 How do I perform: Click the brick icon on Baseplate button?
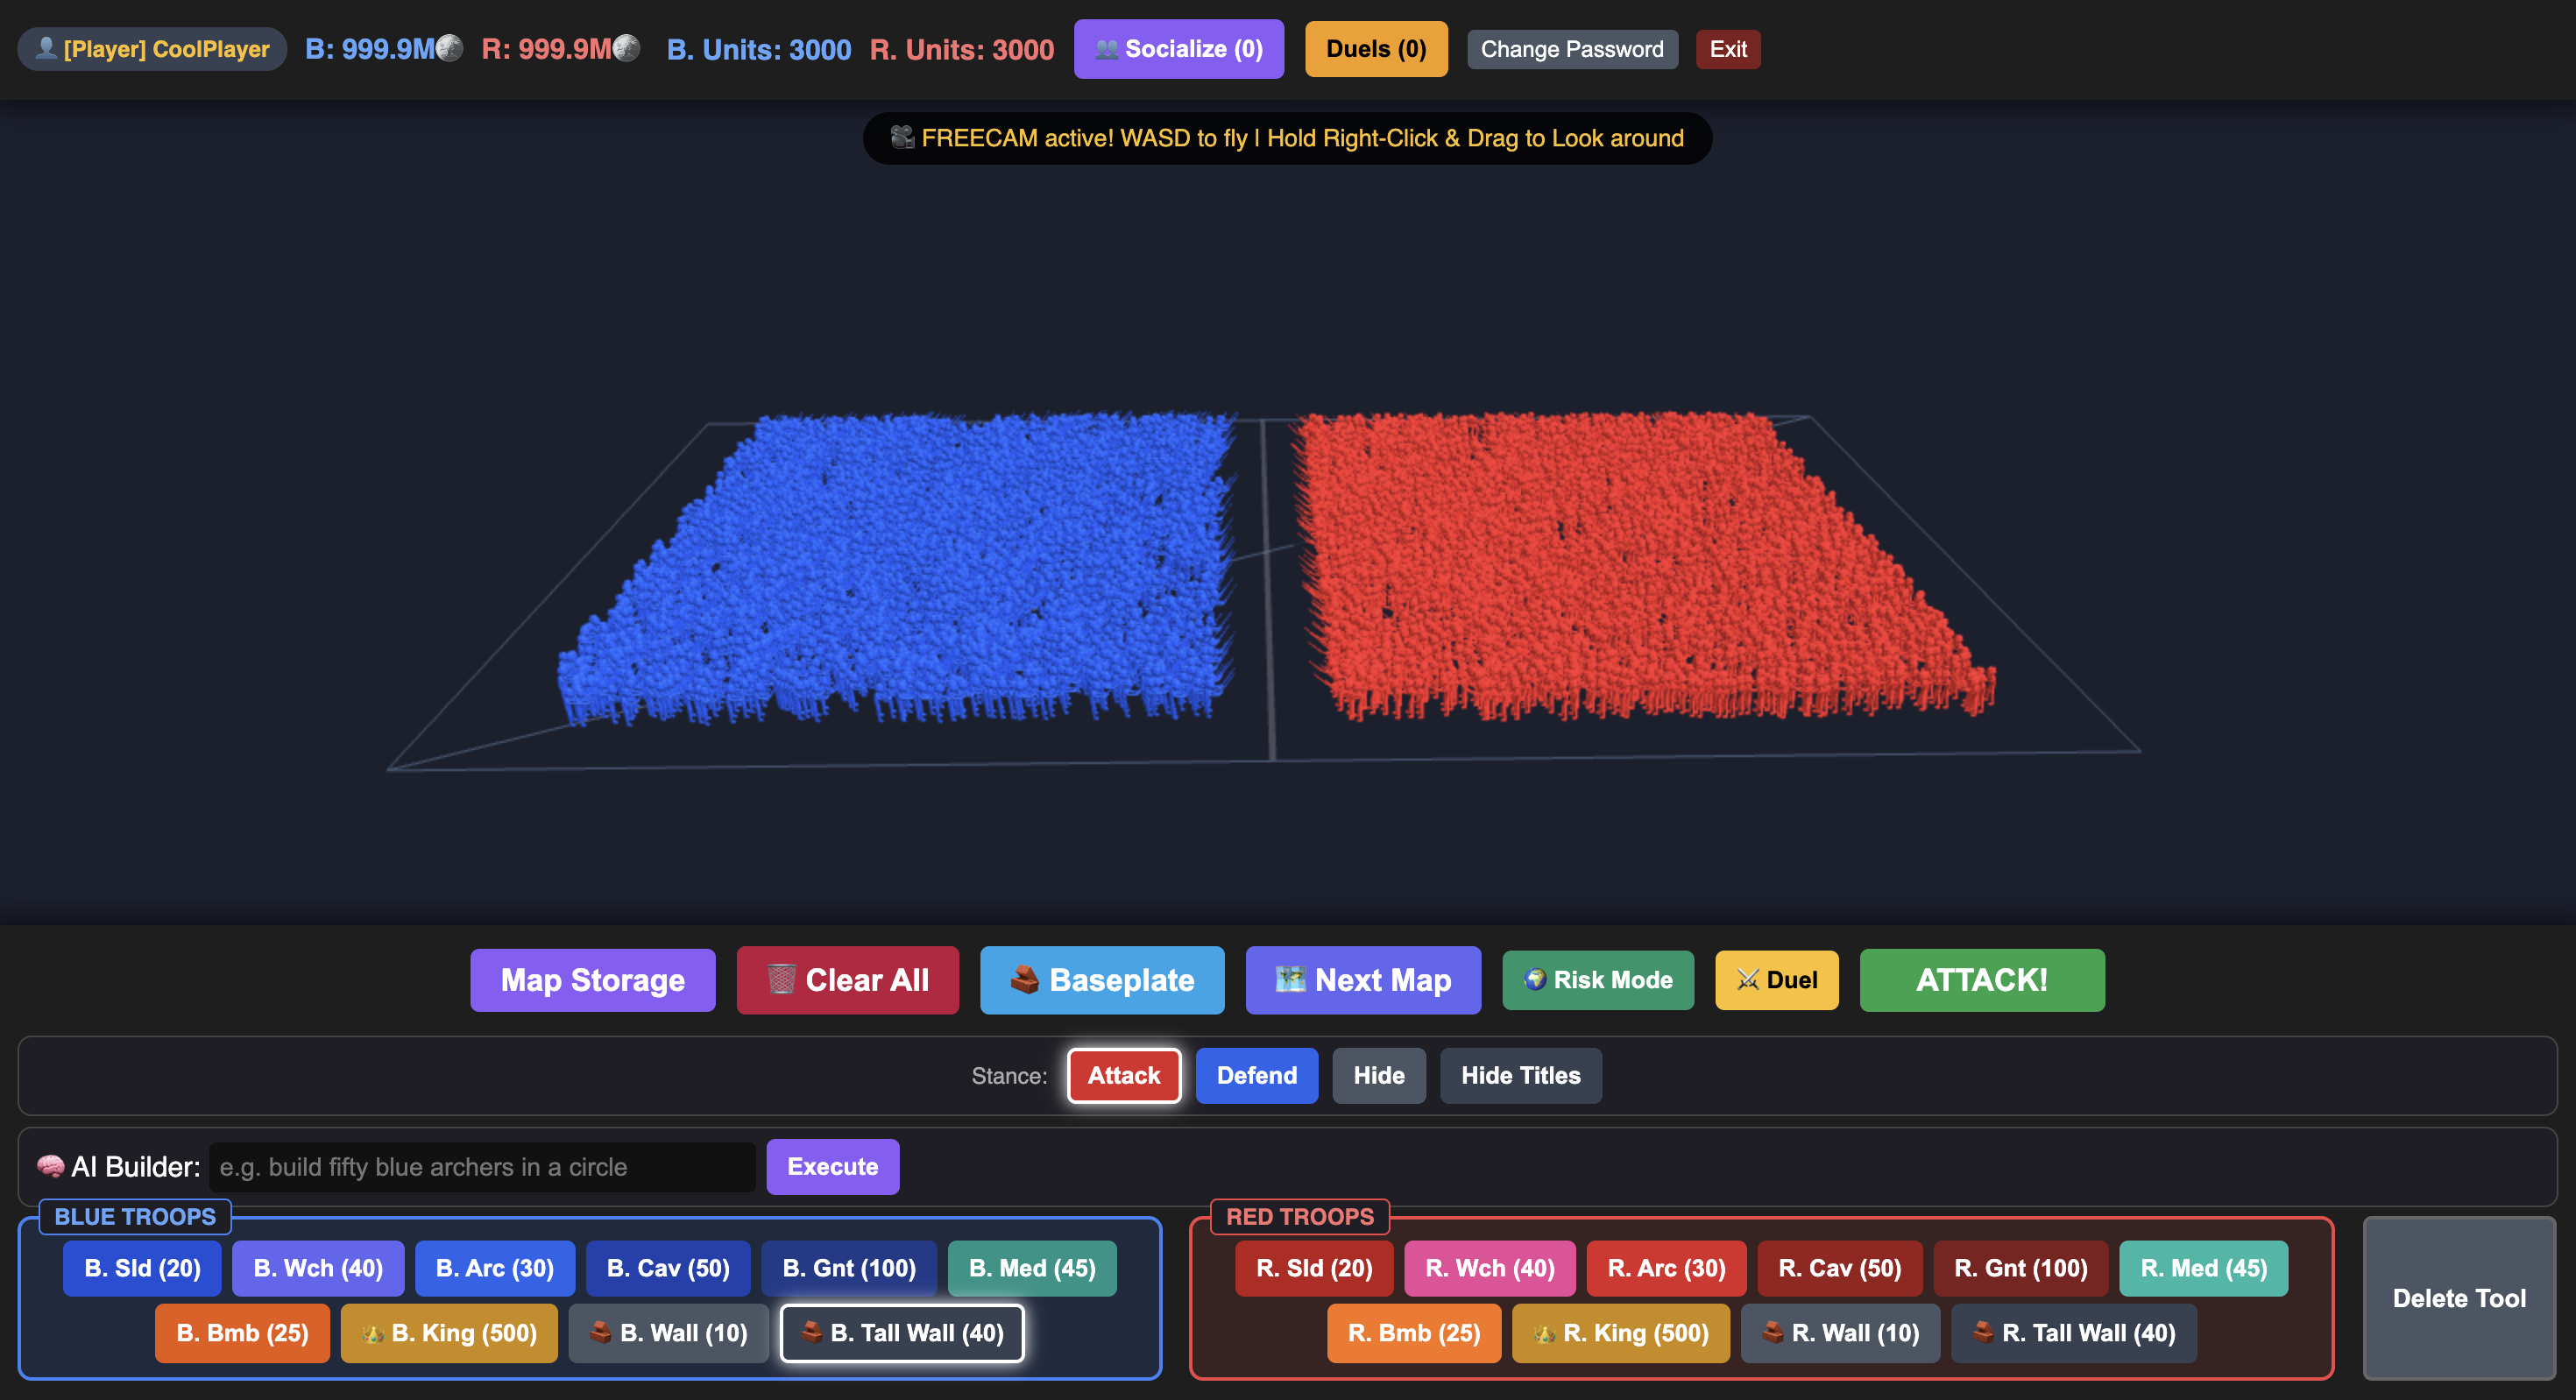click(1025, 979)
